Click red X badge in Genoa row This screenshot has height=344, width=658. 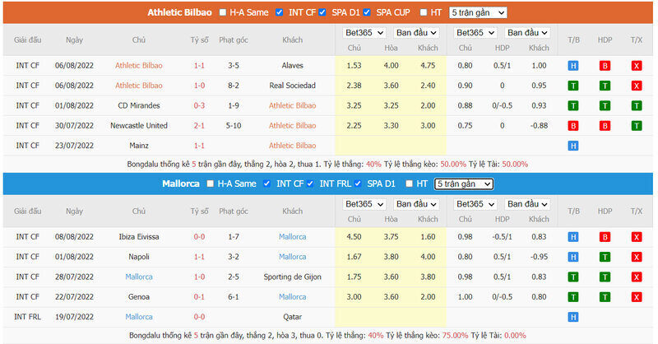(637, 297)
